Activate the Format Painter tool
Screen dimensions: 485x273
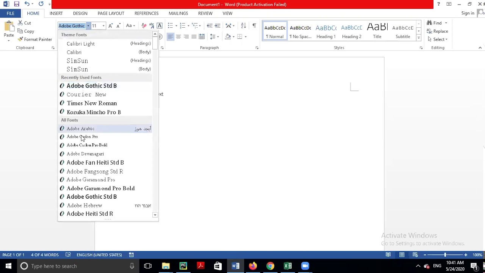(35, 39)
